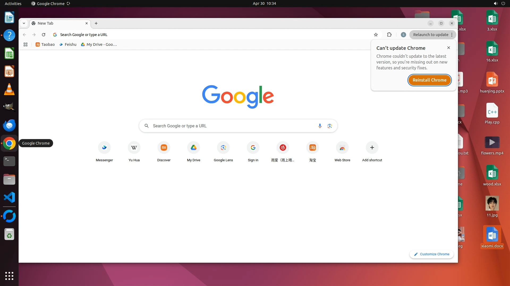Dismiss the Can't update Chrome popup
This screenshot has width=510, height=286.
pyautogui.click(x=449, y=48)
